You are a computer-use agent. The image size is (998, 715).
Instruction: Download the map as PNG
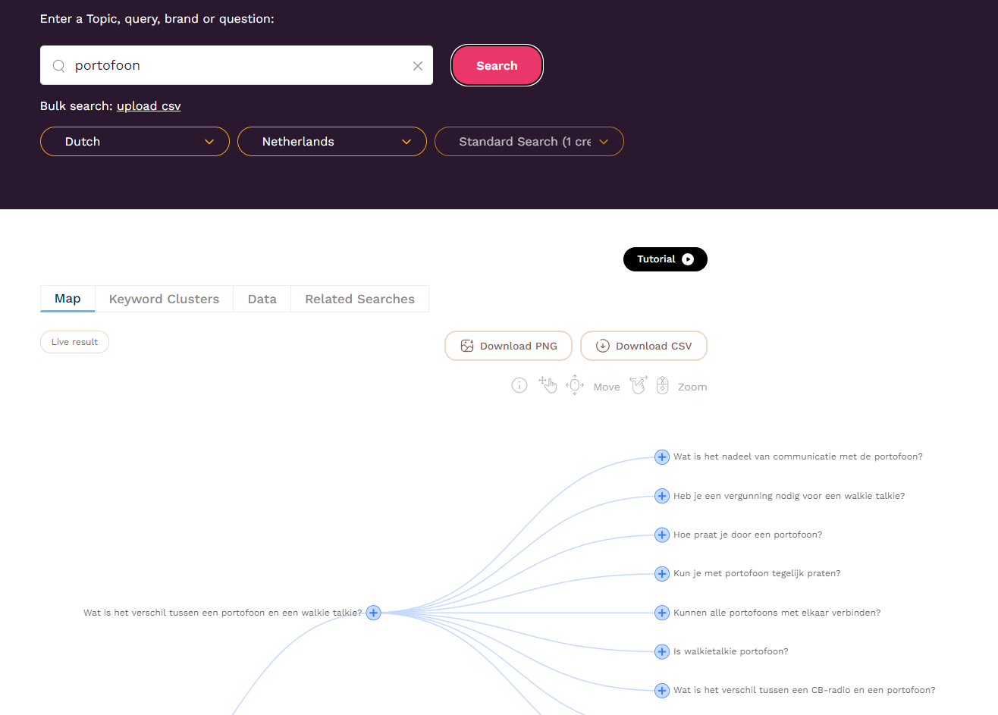(x=508, y=346)
